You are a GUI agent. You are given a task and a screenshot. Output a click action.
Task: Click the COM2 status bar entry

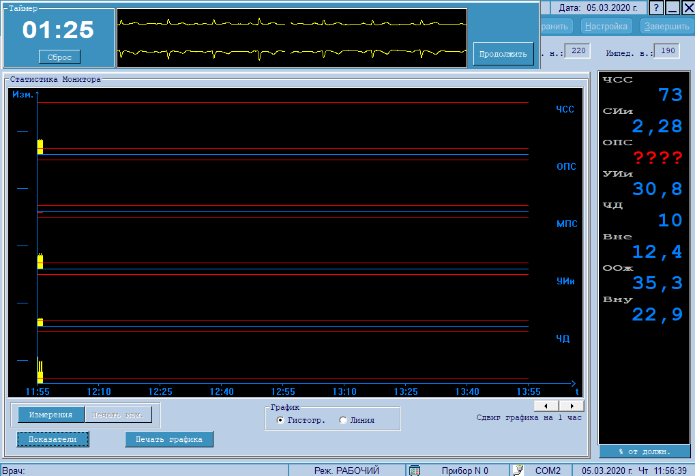click(548, 471)
